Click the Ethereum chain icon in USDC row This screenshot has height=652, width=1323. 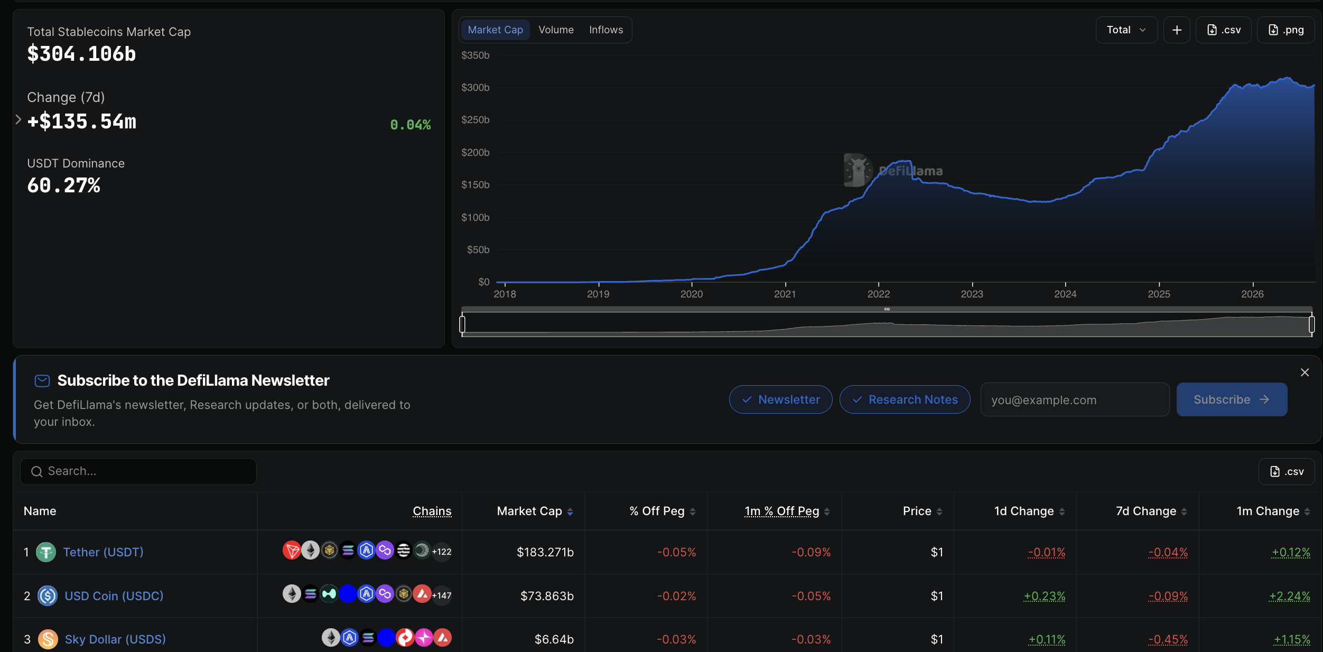292,594
